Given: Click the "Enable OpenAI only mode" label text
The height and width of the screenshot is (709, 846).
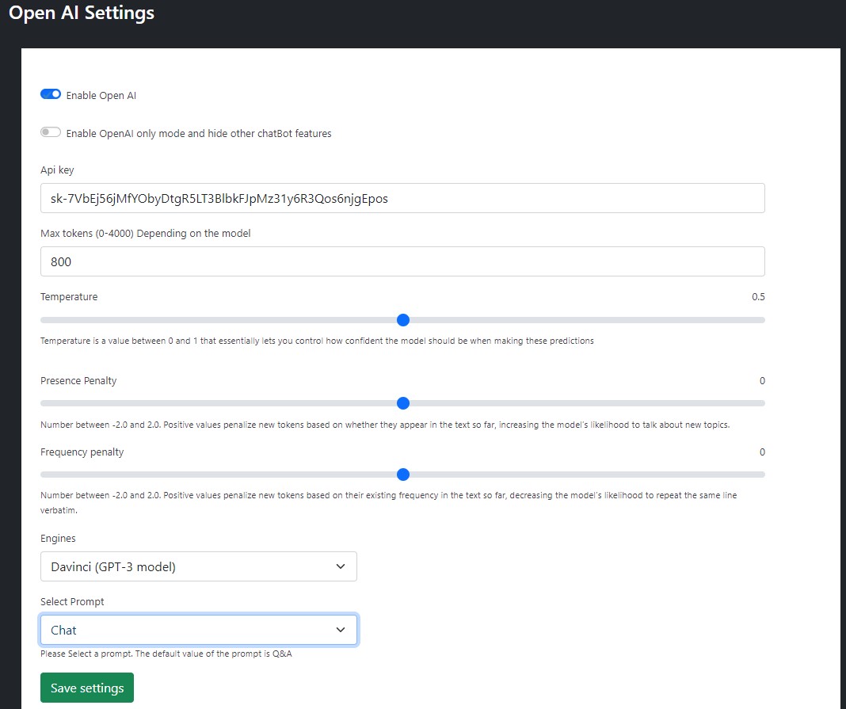Looking at the screenshot, I should pyautogui.click(x=199, y=133).
